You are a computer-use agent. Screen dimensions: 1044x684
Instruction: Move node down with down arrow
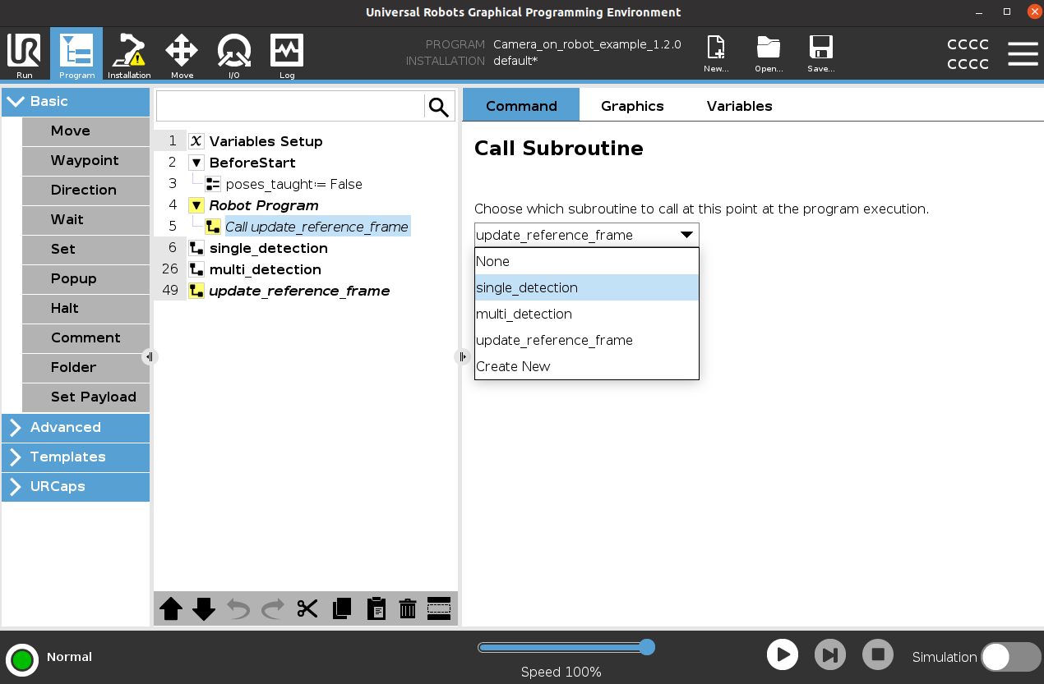204,609
